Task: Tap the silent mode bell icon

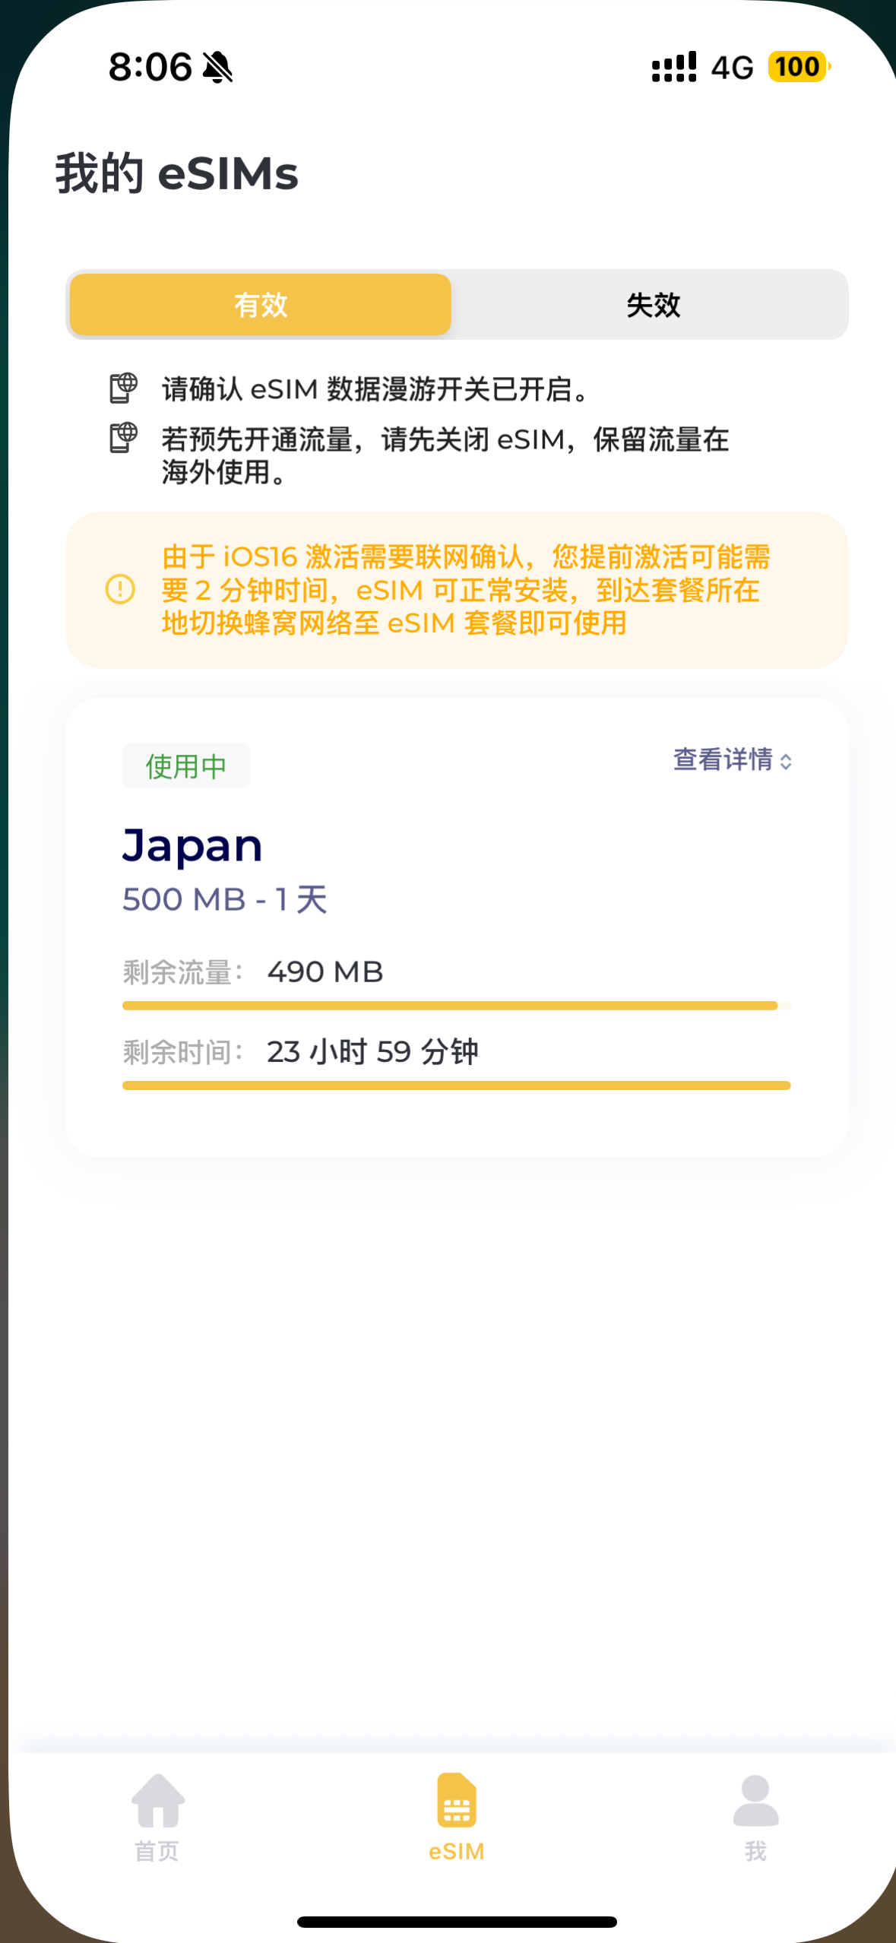Action: [x=218, y=67]
